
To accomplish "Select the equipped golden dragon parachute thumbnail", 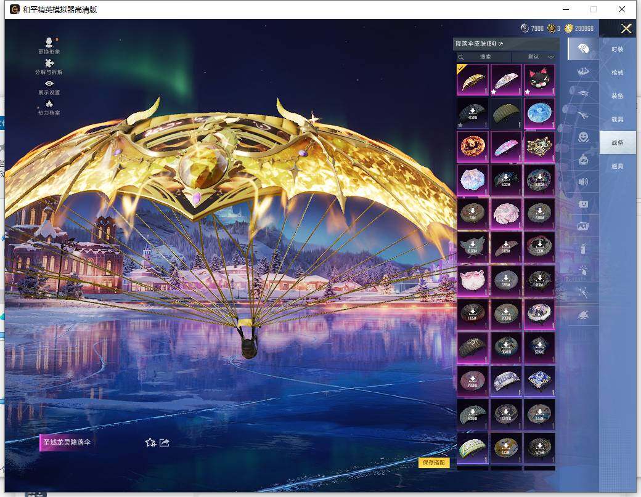I will tap(472, 79).
